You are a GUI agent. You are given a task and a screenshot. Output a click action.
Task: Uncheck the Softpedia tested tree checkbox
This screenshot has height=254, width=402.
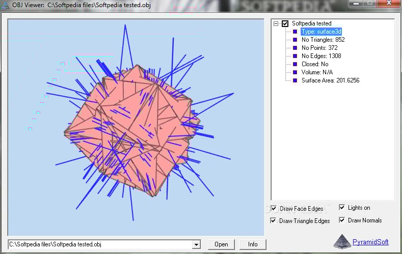click(285, 23)
